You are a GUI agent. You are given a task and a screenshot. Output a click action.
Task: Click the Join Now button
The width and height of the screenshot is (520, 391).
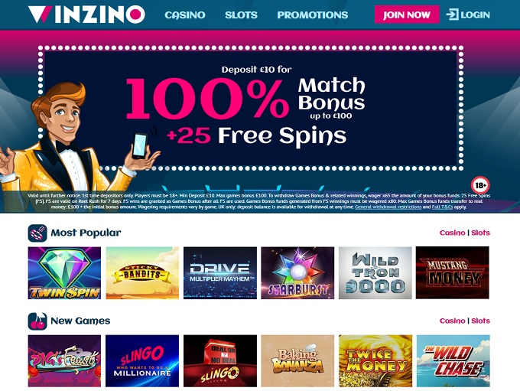(407, 15)
